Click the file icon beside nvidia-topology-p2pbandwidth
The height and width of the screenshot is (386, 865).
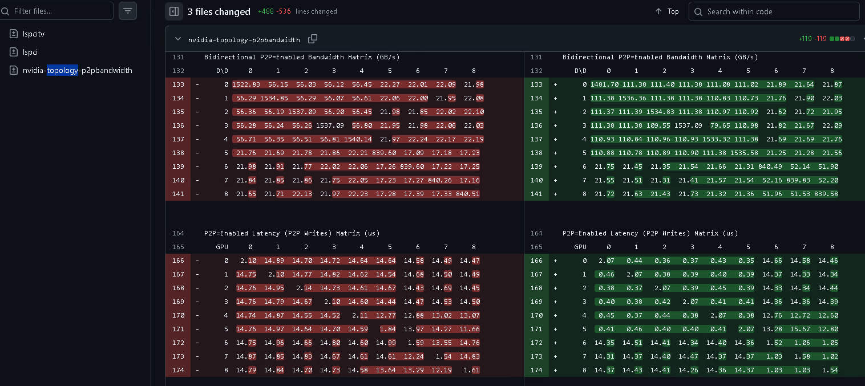click(14, 70)
